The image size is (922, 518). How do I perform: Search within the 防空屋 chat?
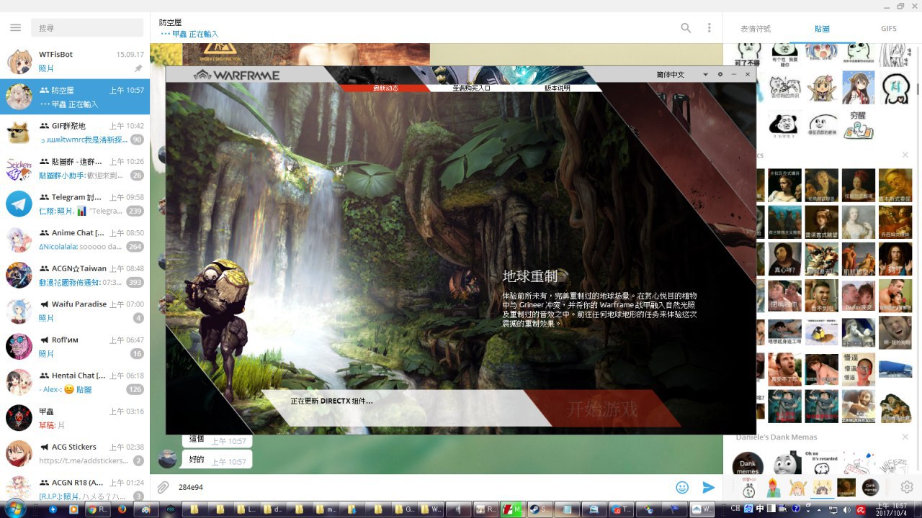pyautogui.click(x=686, y=27)
